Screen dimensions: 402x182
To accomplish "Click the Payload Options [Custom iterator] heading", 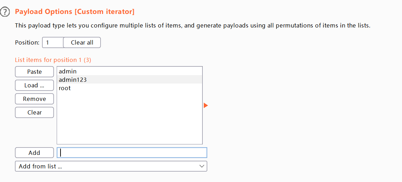I will coord(75,11).
